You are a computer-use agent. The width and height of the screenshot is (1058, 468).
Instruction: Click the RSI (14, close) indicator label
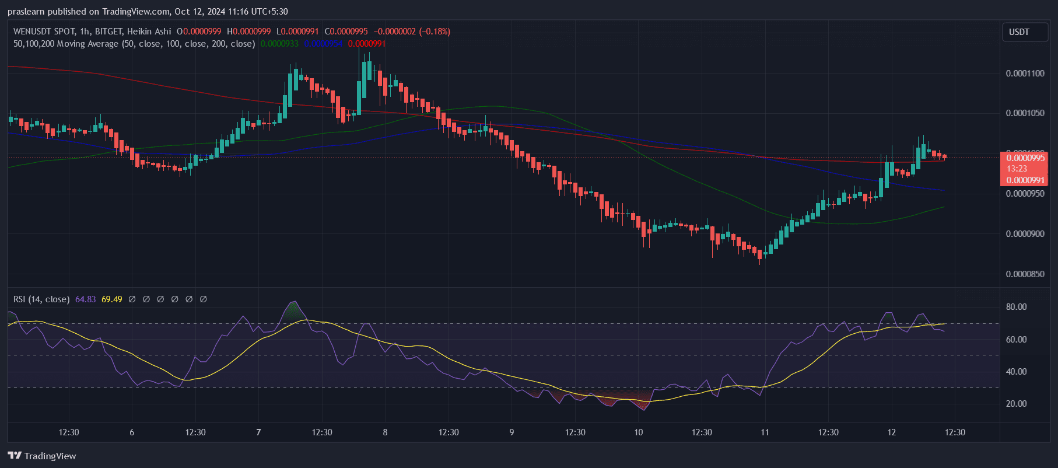41,299
